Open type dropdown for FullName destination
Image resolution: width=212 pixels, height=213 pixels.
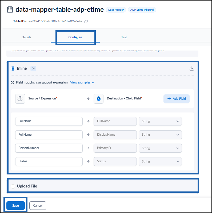click(x=160, y=121)
